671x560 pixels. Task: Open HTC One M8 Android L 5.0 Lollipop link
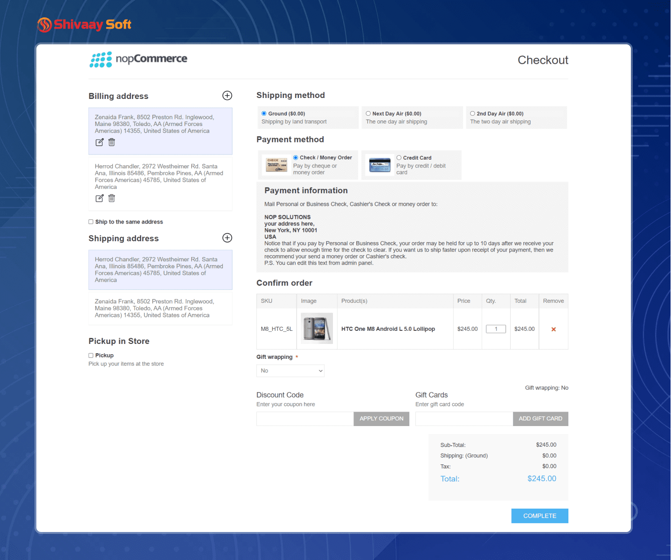388,329
